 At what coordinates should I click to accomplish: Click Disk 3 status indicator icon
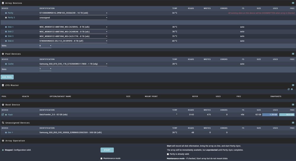click(6, 36)
